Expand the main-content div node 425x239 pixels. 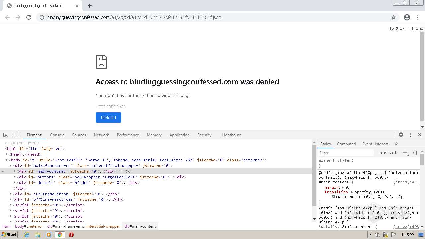(14, 171)
